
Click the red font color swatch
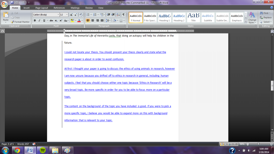(x=79, y=21)
